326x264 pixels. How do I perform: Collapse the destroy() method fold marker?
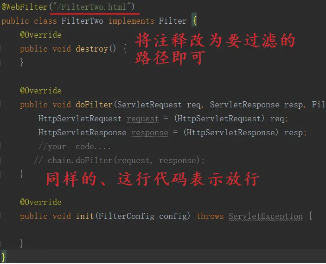[x=0, y=49]
